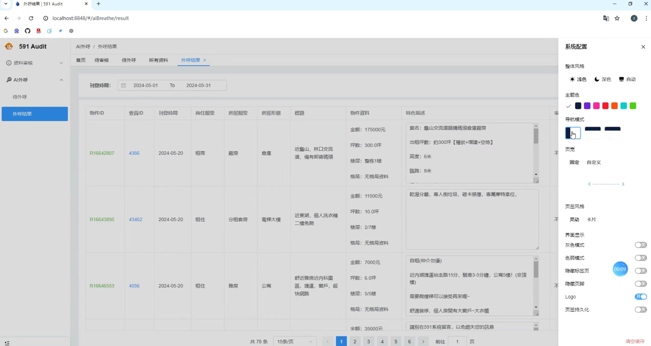
Task: Open property link R16643895
Action: (102, 219)
